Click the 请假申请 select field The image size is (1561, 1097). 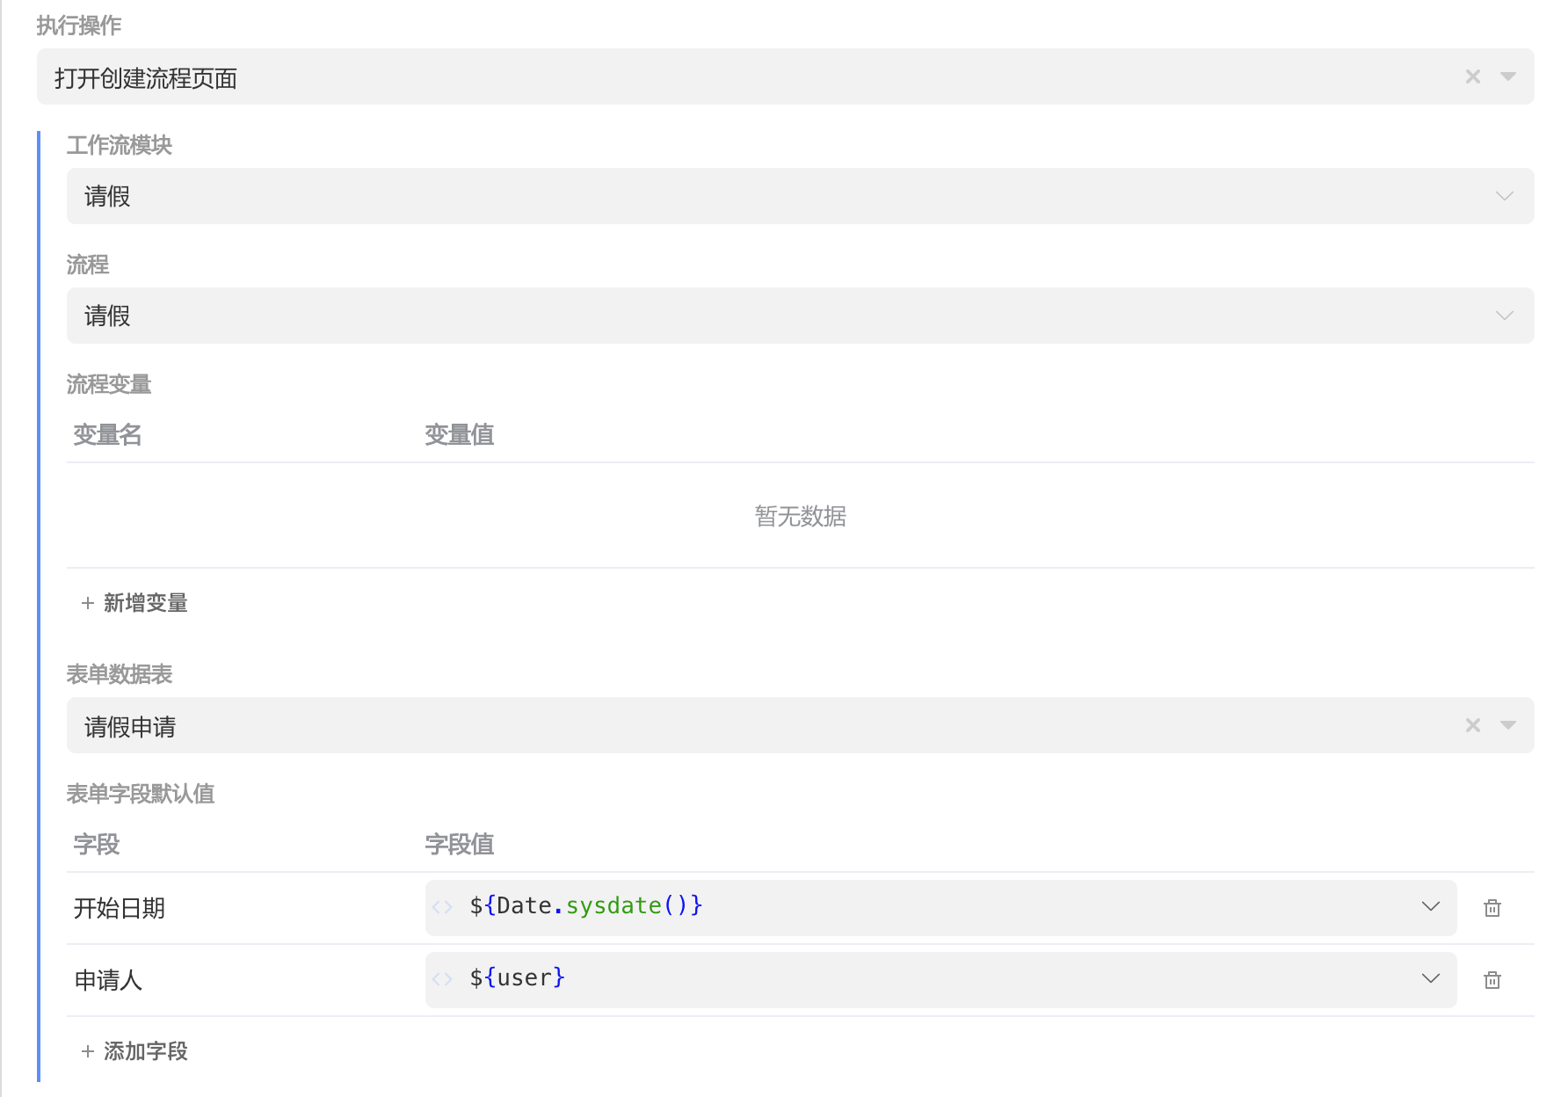click(801, 725)
